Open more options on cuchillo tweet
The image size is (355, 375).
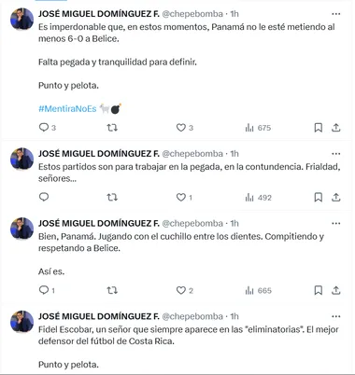(335, 223)
